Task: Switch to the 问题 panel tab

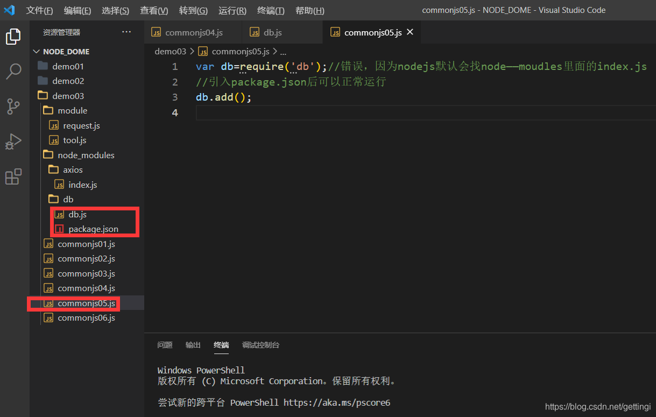Action: coord(165,345)
